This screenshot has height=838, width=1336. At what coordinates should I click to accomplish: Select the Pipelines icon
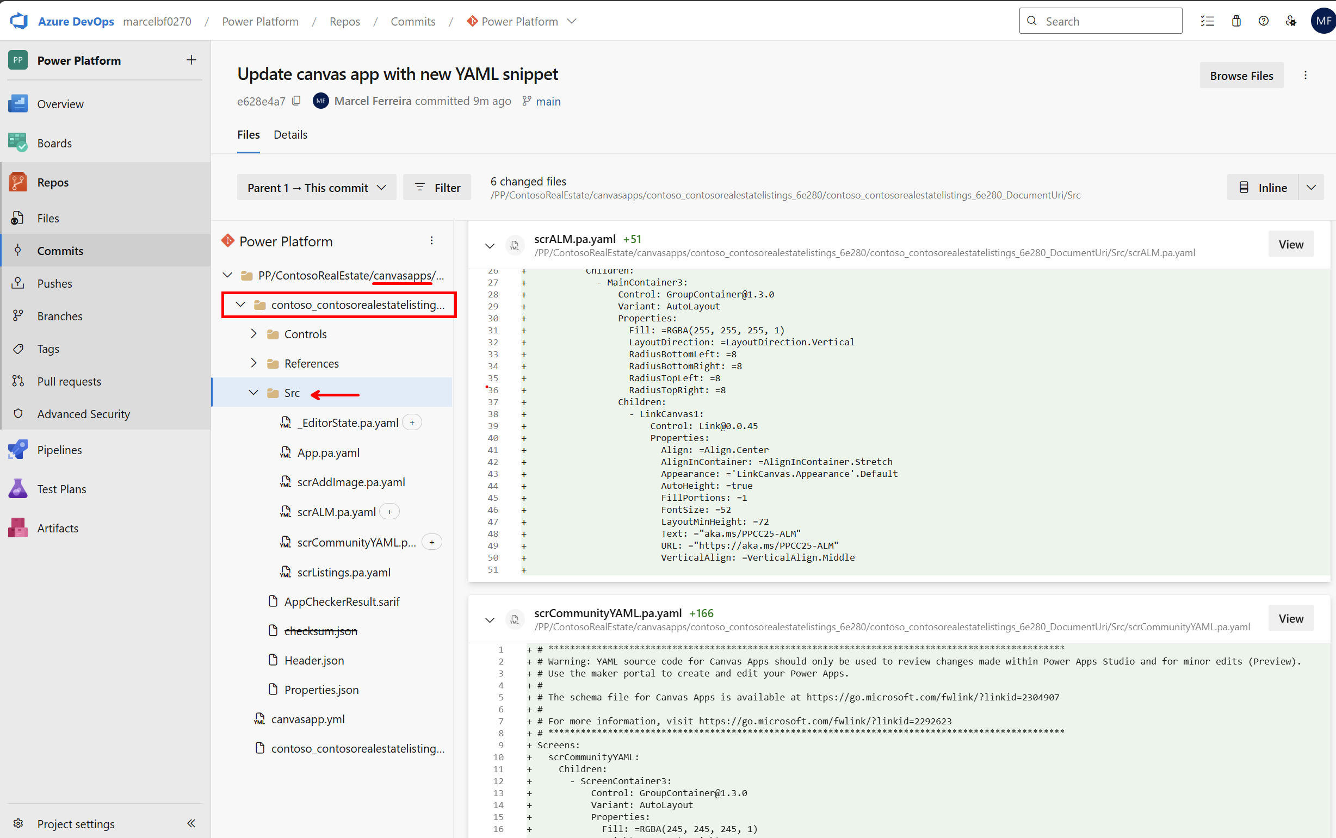17,450
